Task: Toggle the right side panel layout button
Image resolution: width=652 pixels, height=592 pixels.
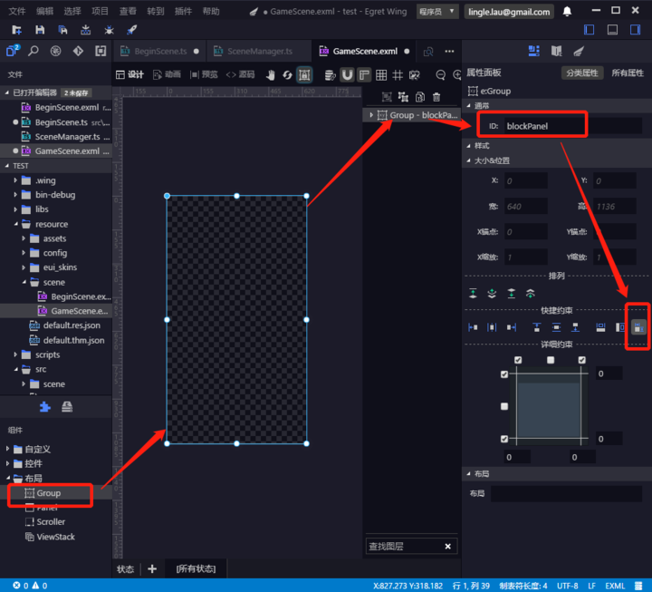Action: (636, 30)
